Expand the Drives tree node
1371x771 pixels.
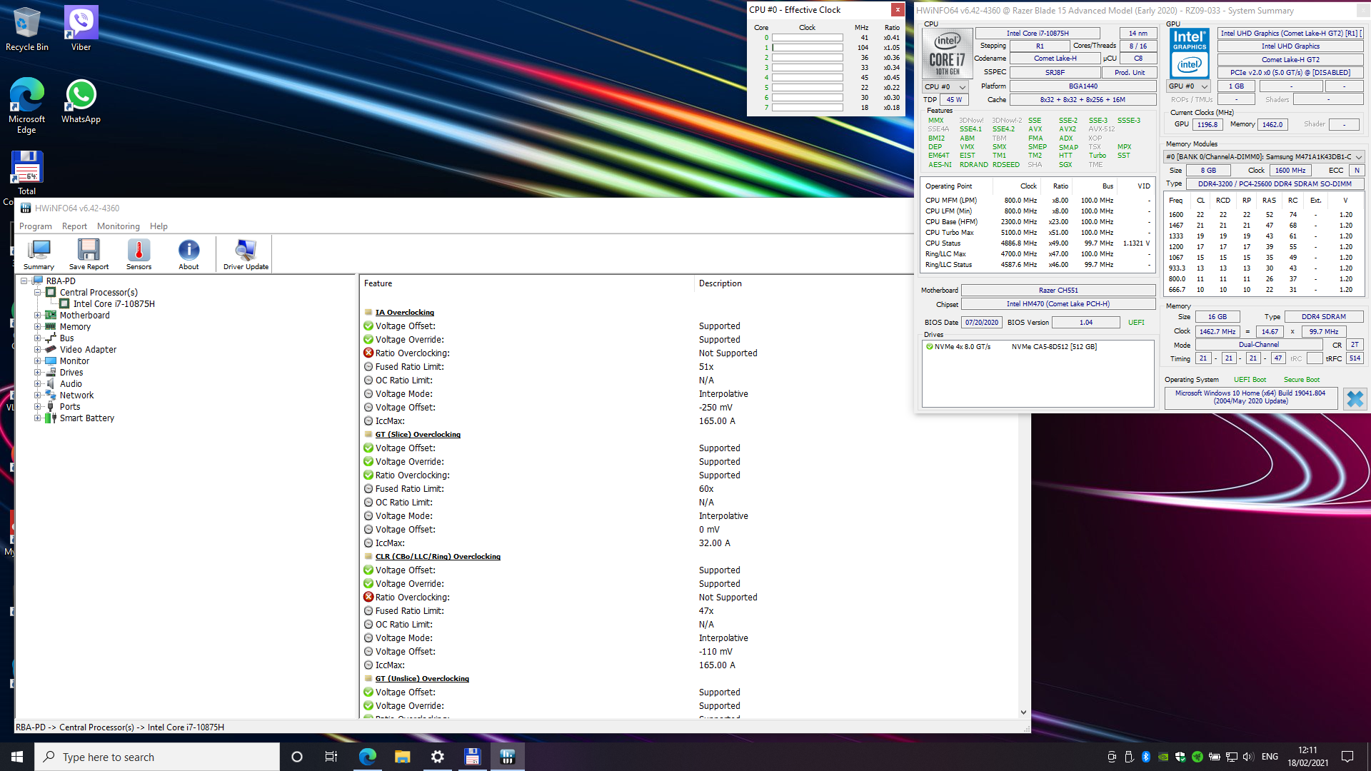point(37,373)
